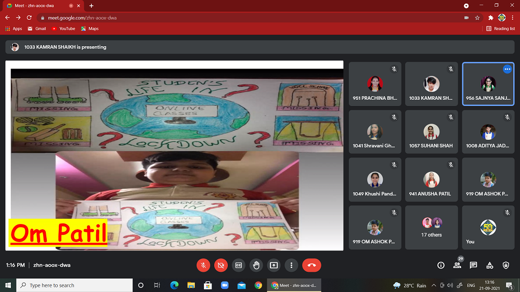Open a new browser tab
Viewport: 520px width, 292px height.
92,6
